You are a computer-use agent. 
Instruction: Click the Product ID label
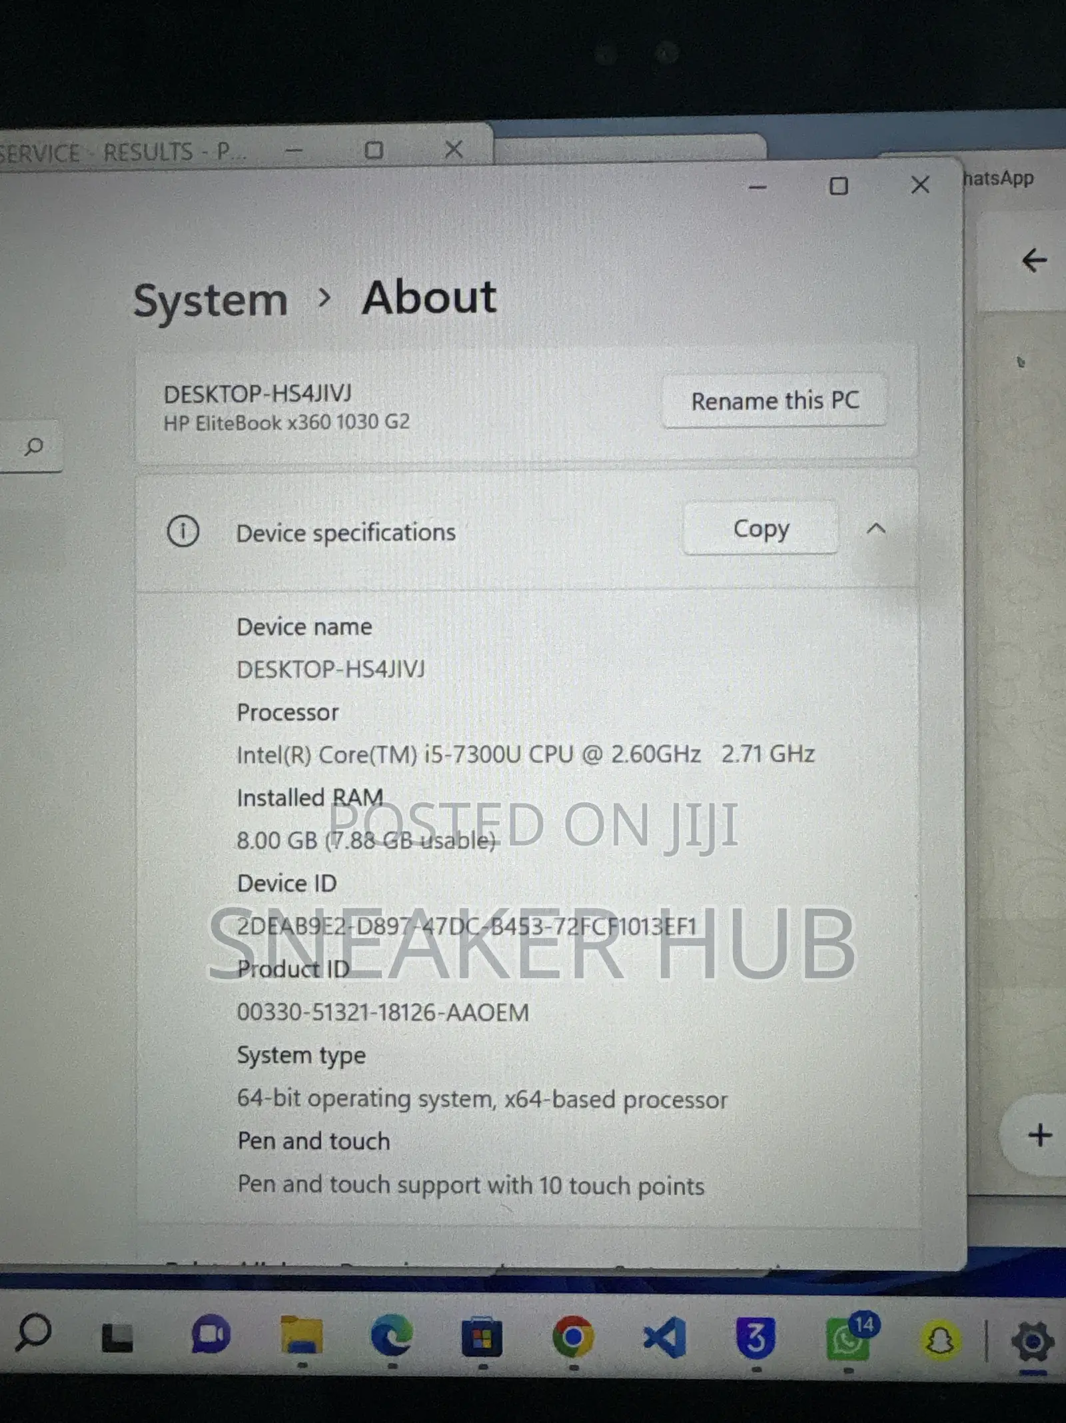click(294, 969)
